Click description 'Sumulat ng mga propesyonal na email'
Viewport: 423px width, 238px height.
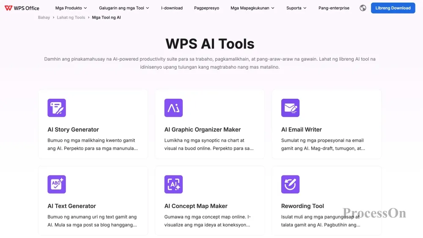click(x=323, y=144)
